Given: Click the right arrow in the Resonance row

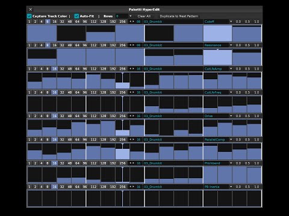Looking at the screenshot, I should [133, 45].
